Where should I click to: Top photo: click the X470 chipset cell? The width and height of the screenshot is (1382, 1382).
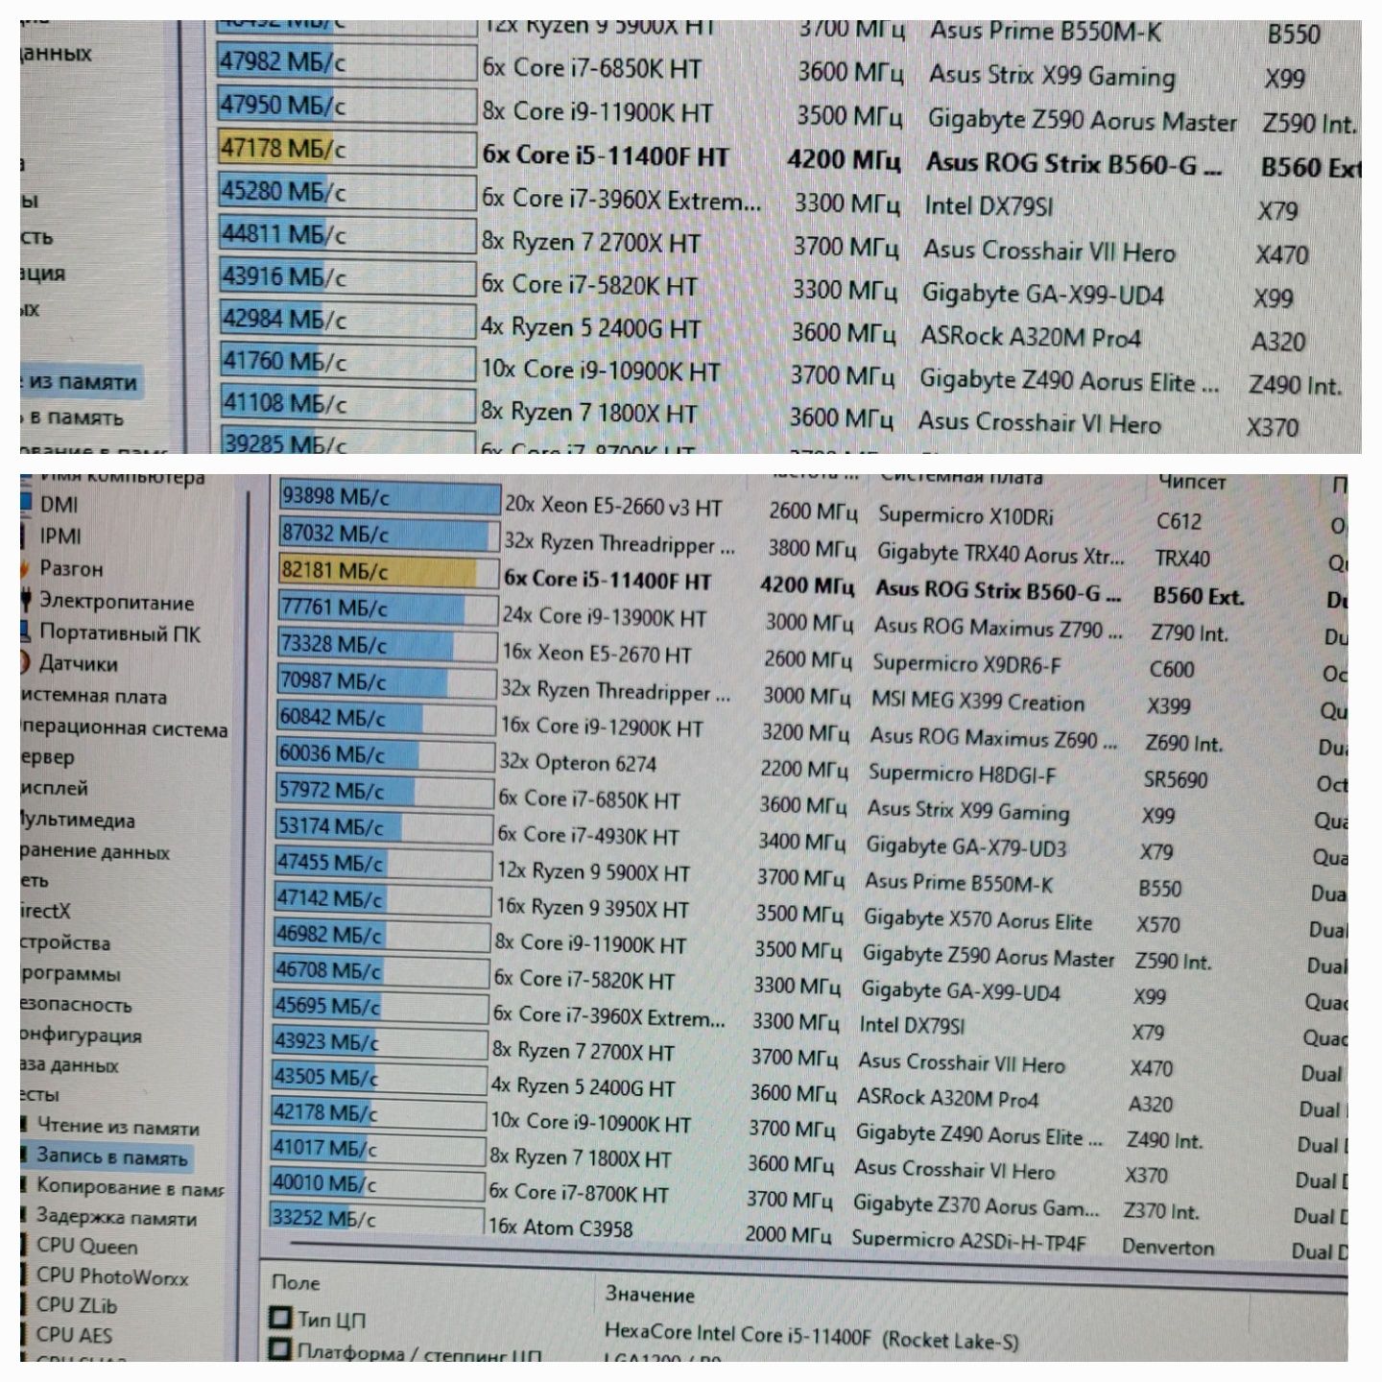pyautogui.click(x=1282, y=255)
